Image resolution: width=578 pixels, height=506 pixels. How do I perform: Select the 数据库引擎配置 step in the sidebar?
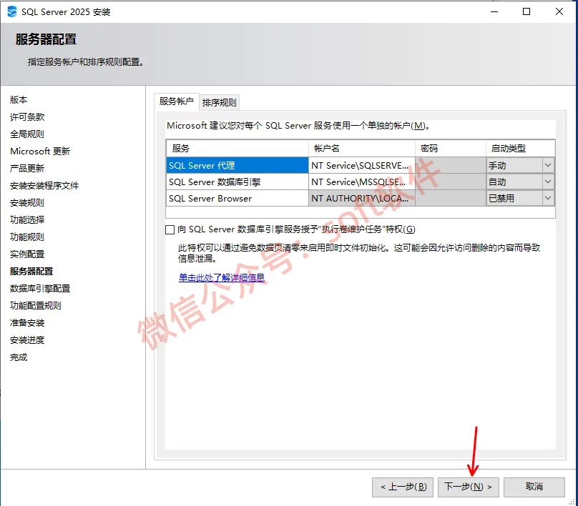point(40,288)
